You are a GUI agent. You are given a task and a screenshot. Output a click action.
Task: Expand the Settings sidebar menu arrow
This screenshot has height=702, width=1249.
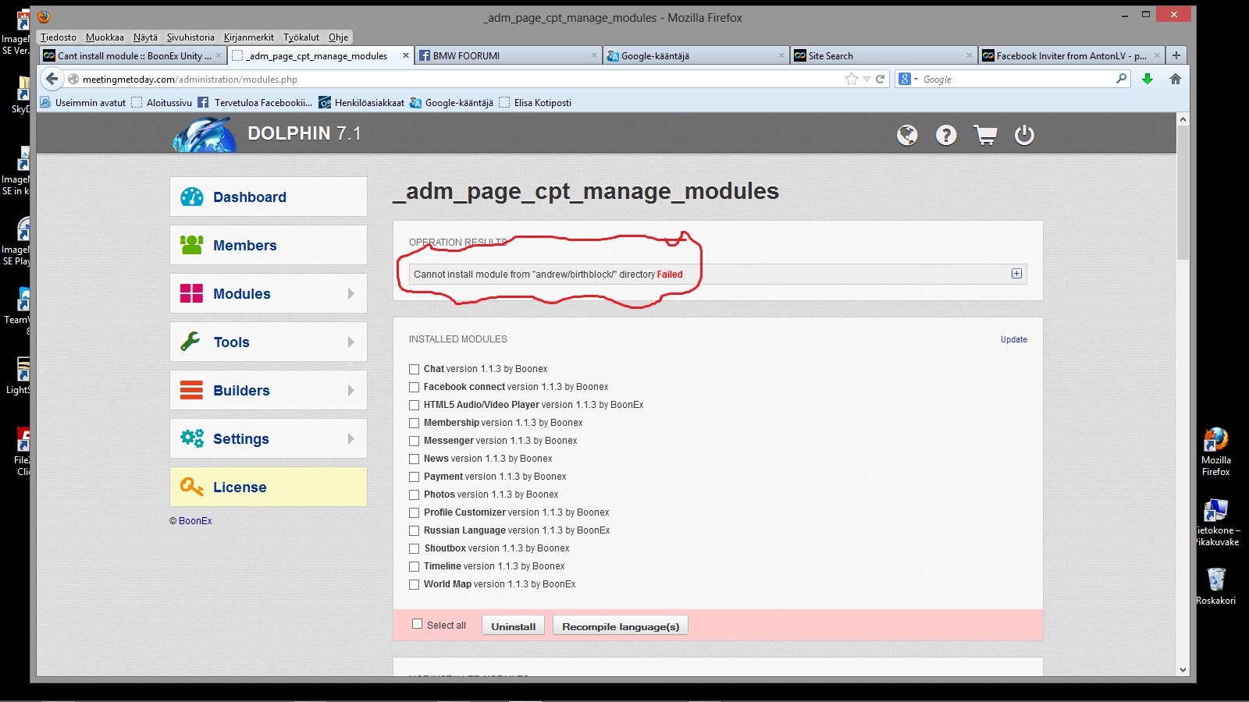[351, 439]
